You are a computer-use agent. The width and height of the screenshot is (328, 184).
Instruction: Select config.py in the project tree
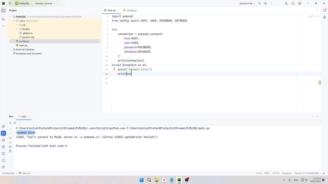(54, 41)
